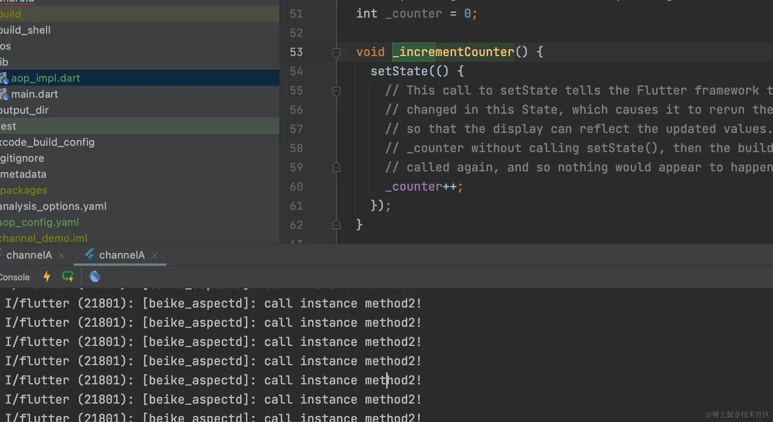Toggle the fold marker at line 59
This screenshot has width=773, height=422.
pos(336,168)
